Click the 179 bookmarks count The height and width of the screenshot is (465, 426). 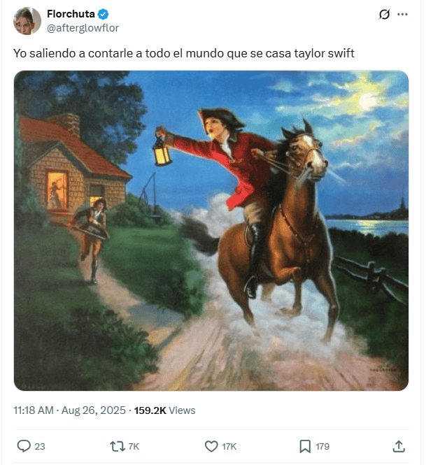[322, 447]
